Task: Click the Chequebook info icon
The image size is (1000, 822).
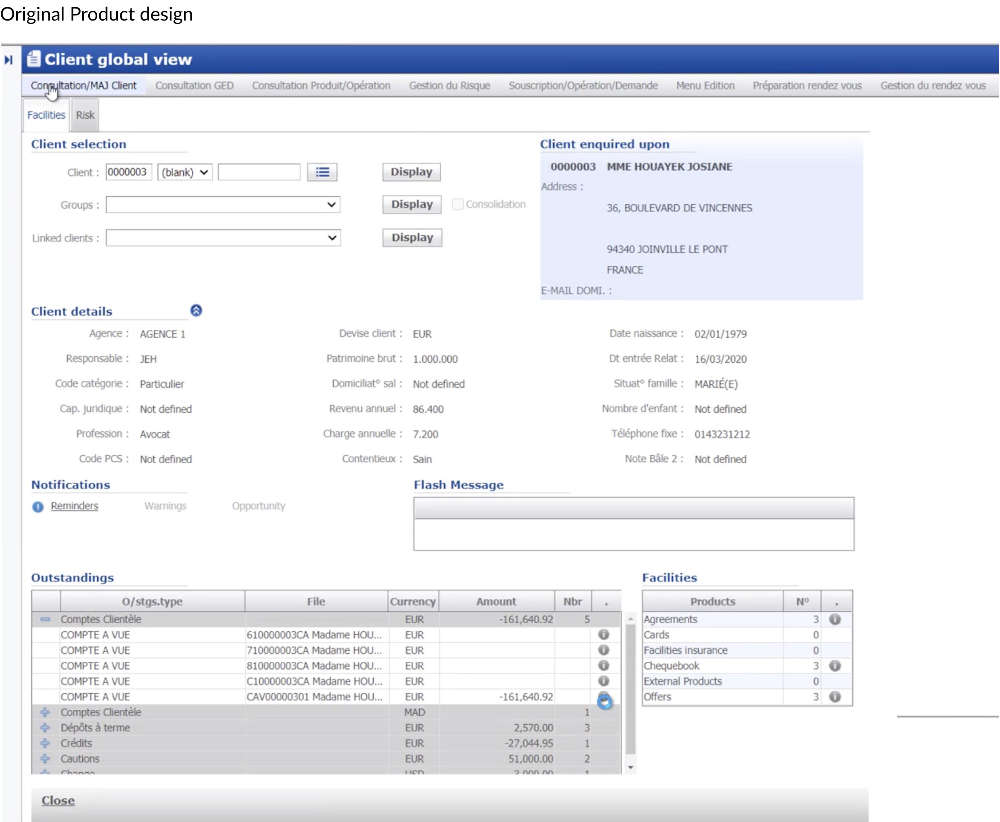Action: click(x=835, y=666)
